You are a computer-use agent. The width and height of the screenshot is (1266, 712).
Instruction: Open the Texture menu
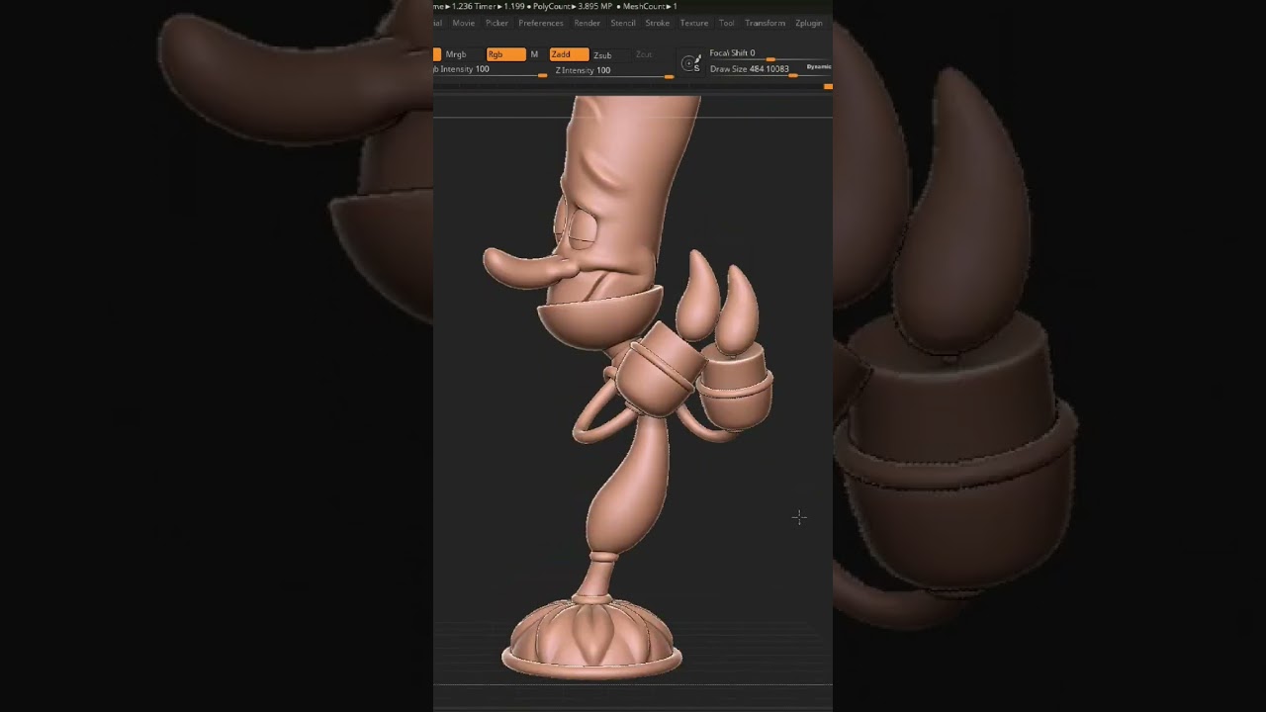click(x=694, y=23)
